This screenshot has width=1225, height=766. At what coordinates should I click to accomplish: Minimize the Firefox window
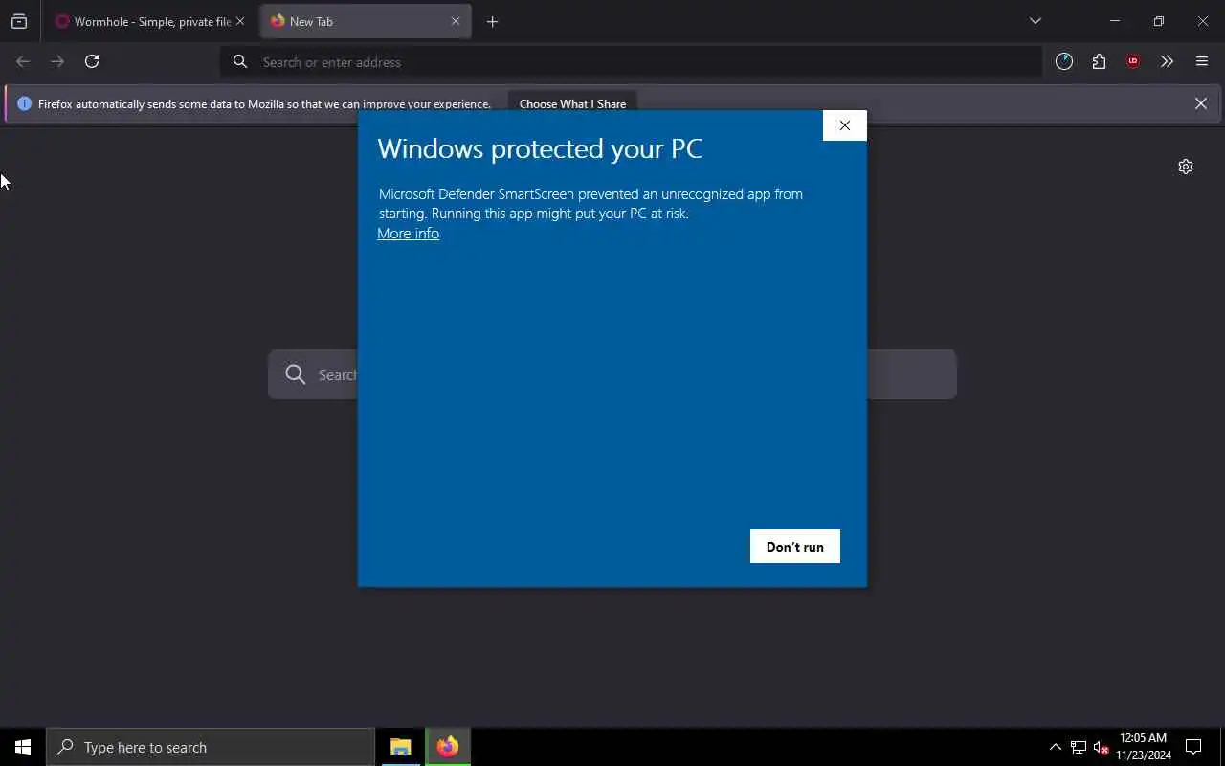click(x=1114, y=21)
